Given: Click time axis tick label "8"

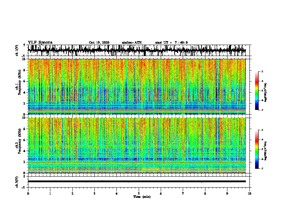Looking at the screenshot, I should [205, 194].
